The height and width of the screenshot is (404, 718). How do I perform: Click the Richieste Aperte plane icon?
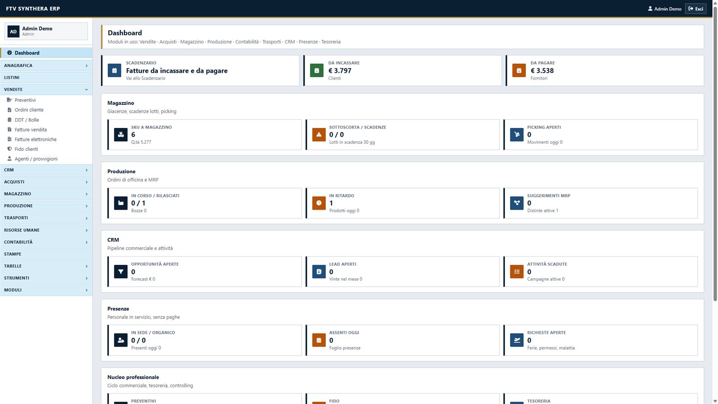(x=517, y=340)
